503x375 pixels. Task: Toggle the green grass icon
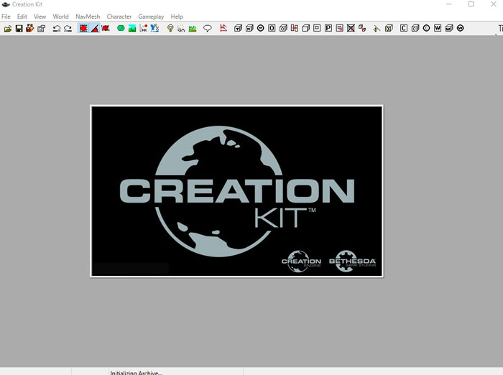(x=193, y=29)
